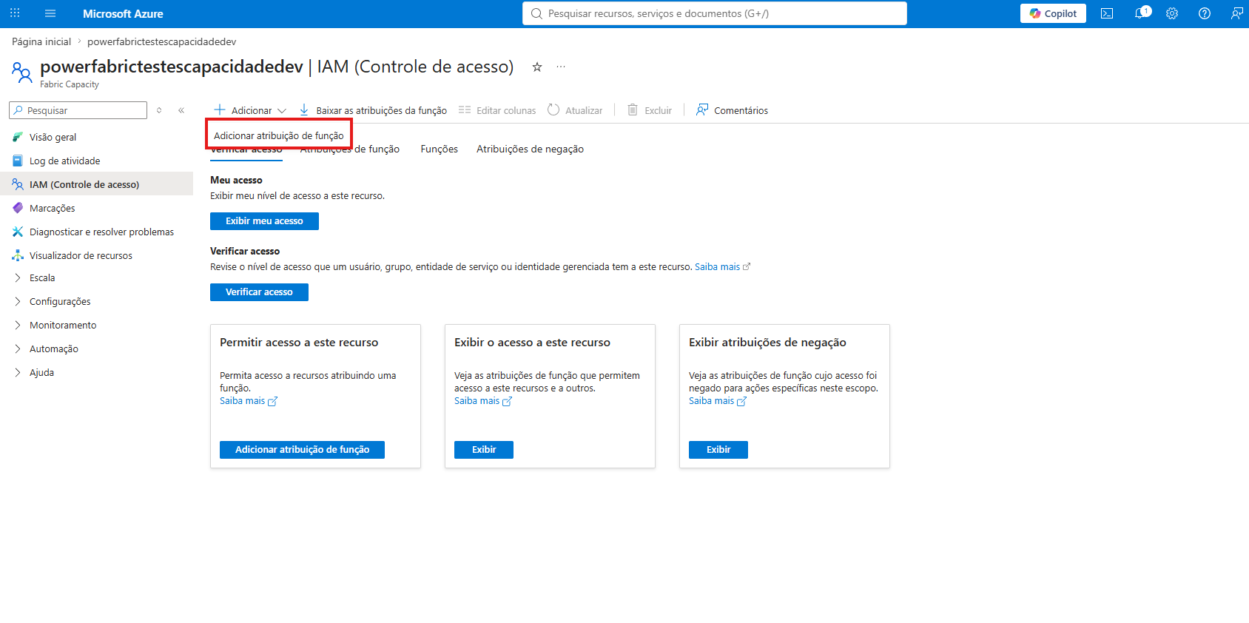Click the Excluir trash toolbar item
This screenshot has width=1249, height=623.
coord(650,110)
